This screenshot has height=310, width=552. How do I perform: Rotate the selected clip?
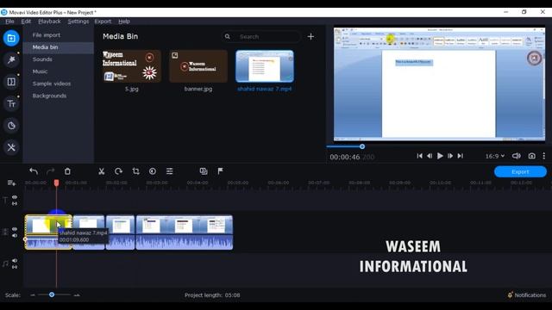tap(118, 171)
